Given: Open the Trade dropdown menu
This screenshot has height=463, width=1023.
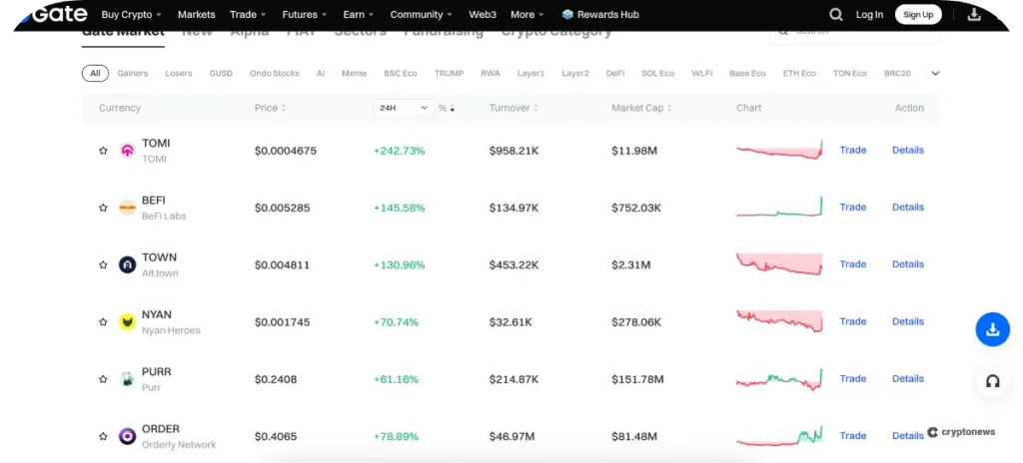Looking at the screenshot, I should coord(248,14).
